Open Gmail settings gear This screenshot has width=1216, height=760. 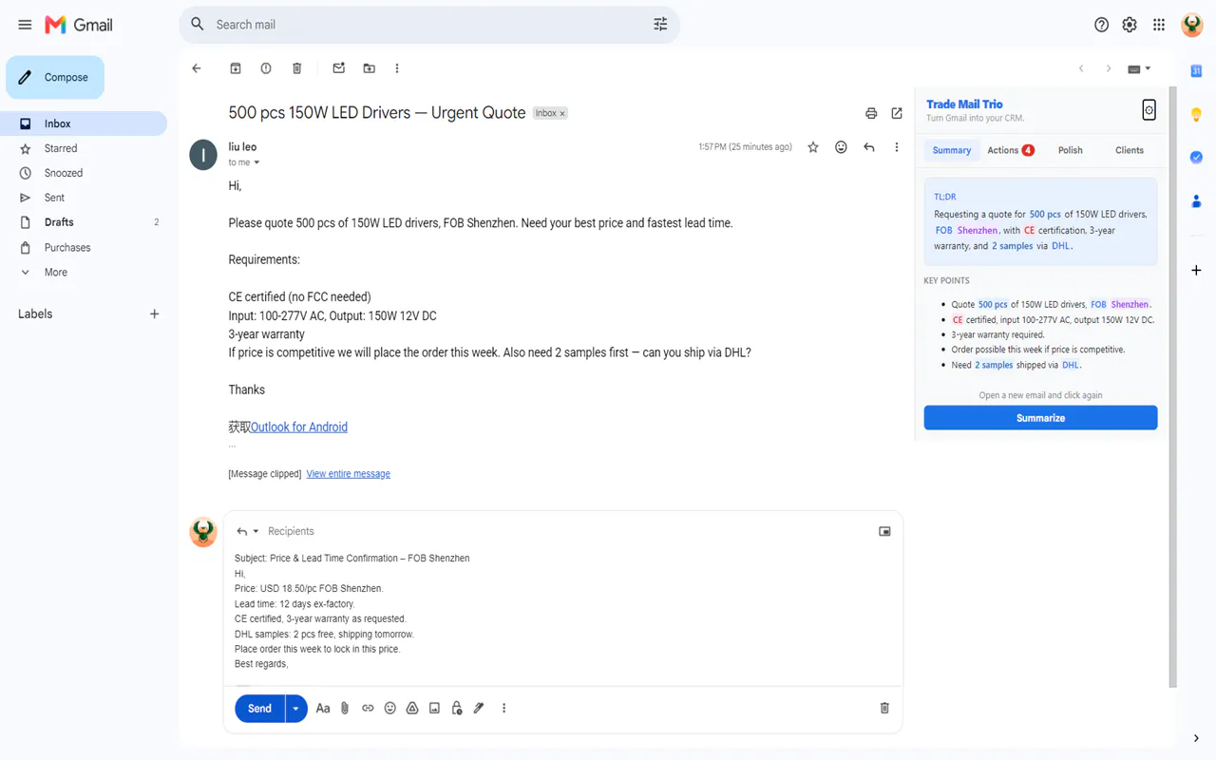click(1130, 25)
